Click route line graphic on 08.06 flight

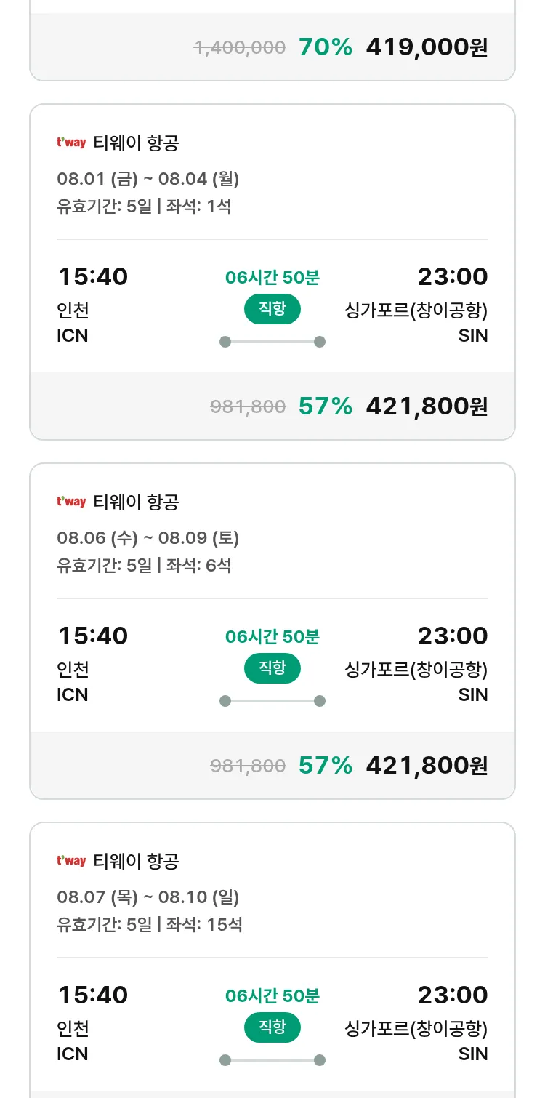tap(272, 701)
